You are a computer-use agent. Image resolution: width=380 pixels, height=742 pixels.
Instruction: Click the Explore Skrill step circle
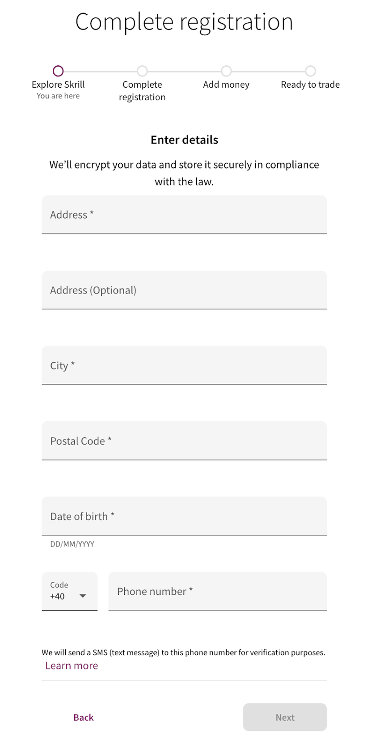coord(58,71)
